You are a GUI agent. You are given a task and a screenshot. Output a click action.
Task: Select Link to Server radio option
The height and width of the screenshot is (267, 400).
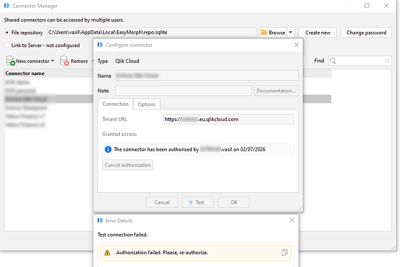(x=7, y=45)
